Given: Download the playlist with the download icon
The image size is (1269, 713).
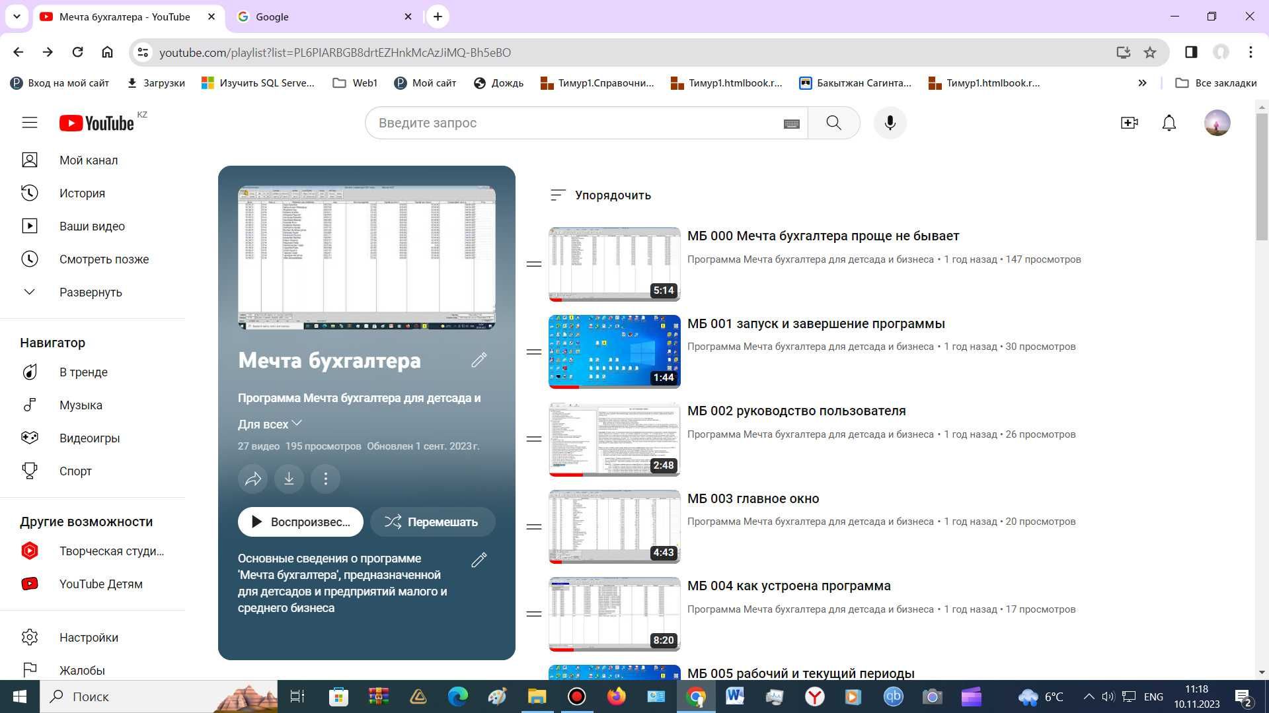Looking at the screenshot, I should tap(289, 479).
